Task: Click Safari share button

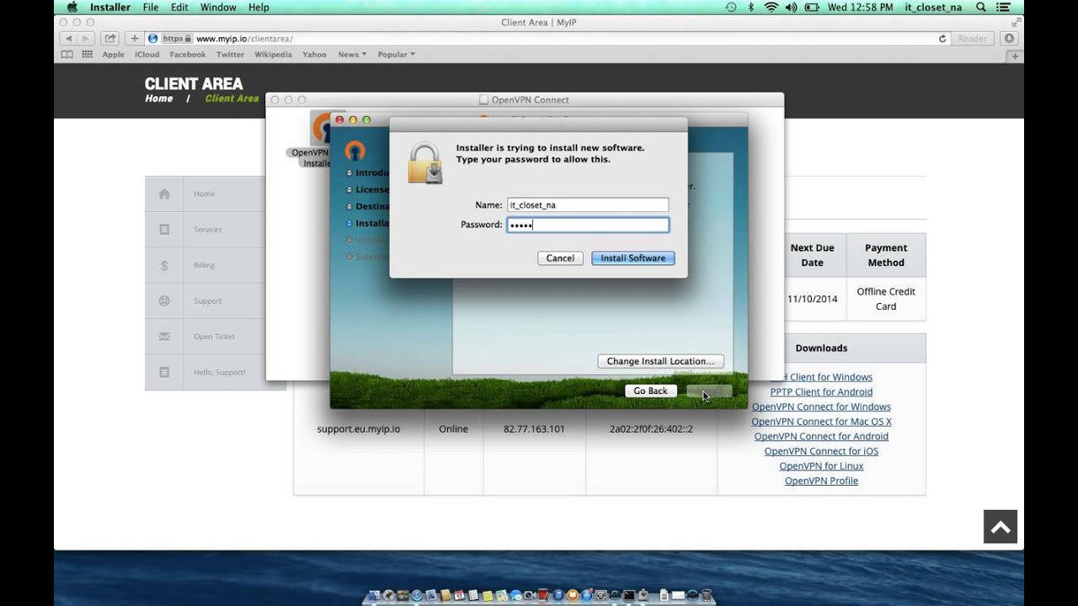Action: coord(109,39)
